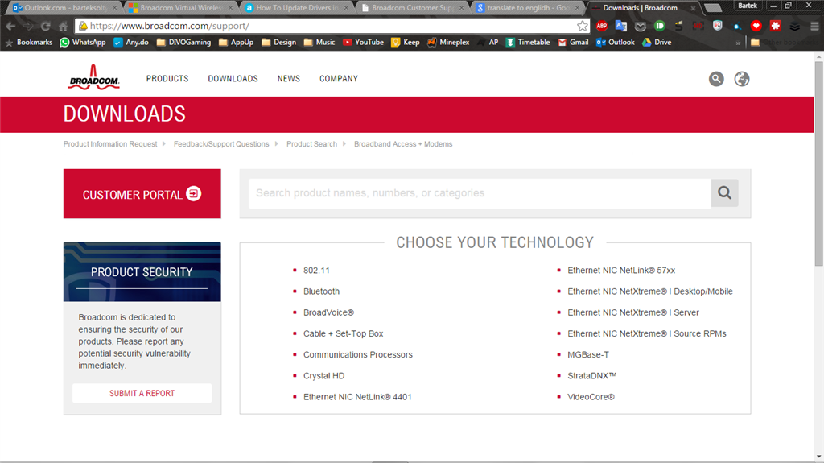Click SUBMIT A REPORT button

(x=142, y=393)
